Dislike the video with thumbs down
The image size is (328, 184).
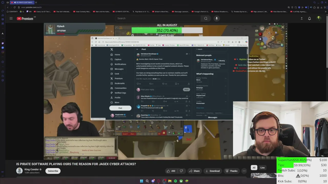(x=181, y=171)
